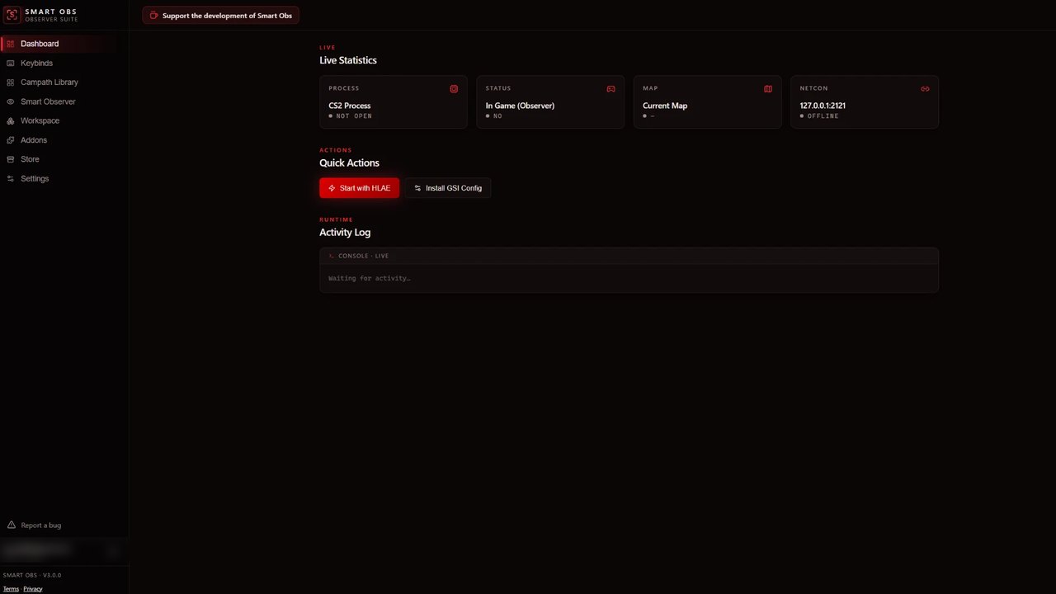Image resolution: width=1056 pixels, height=594 pixels.
Task: Click the chip icon on Process card
Action: 454,88
